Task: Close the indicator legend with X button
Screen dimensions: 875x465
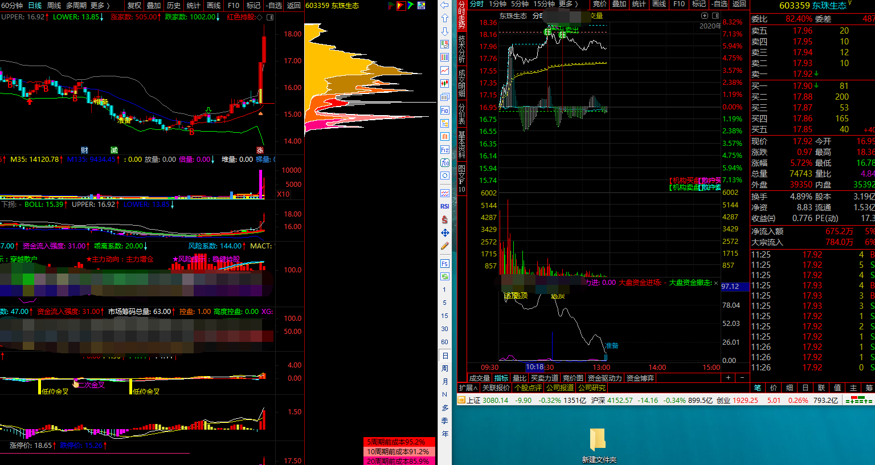Action: coord(716,283)
